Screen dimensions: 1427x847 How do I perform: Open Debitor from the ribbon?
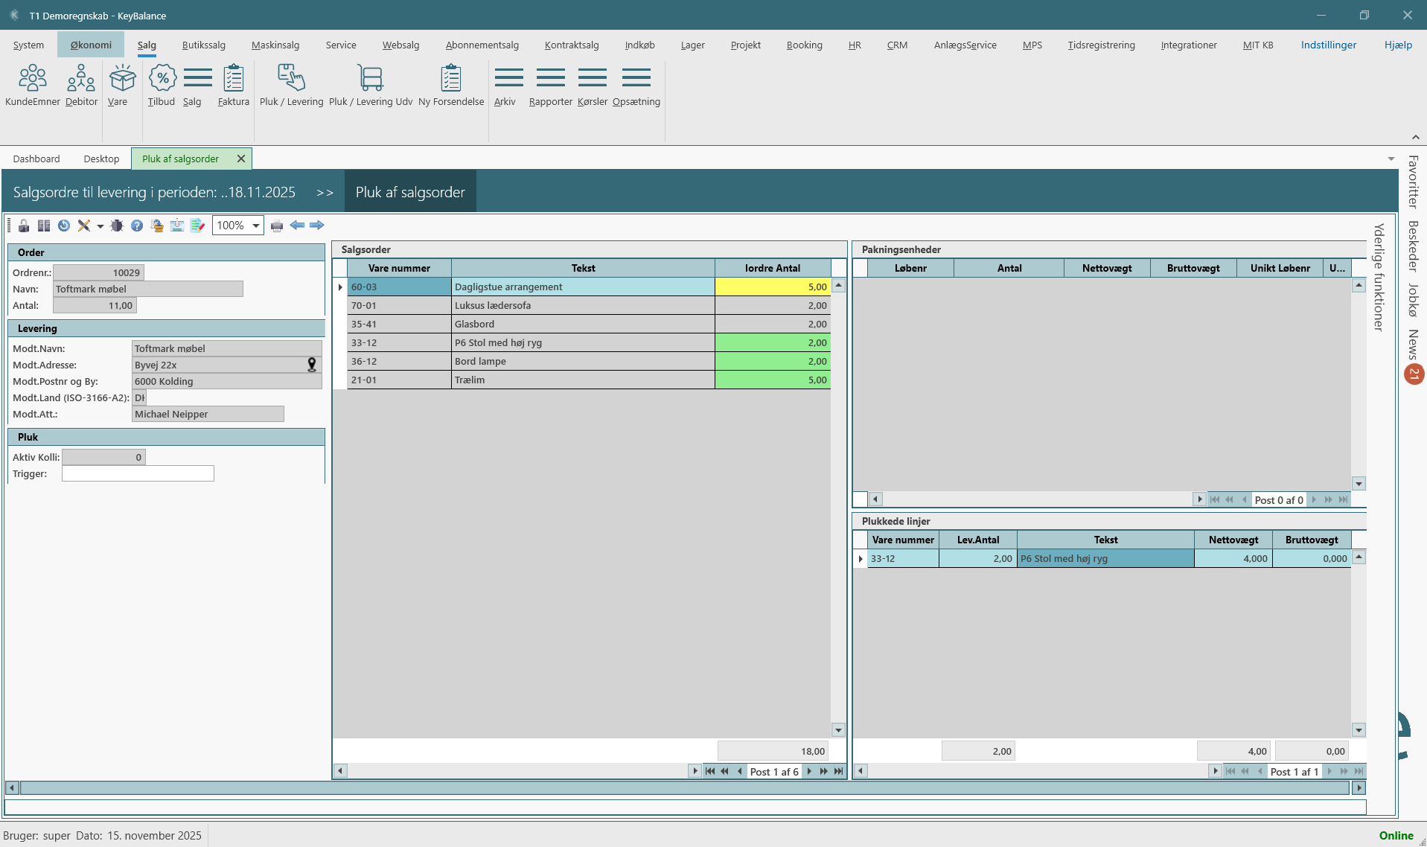click(x=81, y=86)
